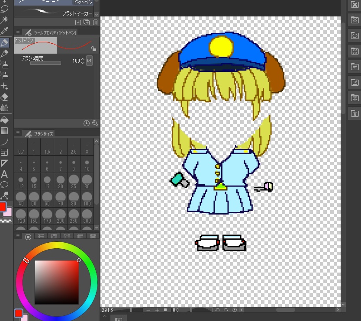Viewport: 361px width, 321px height.
Task: Click the pink sub color swatch in toolbar
Action: 8,212
